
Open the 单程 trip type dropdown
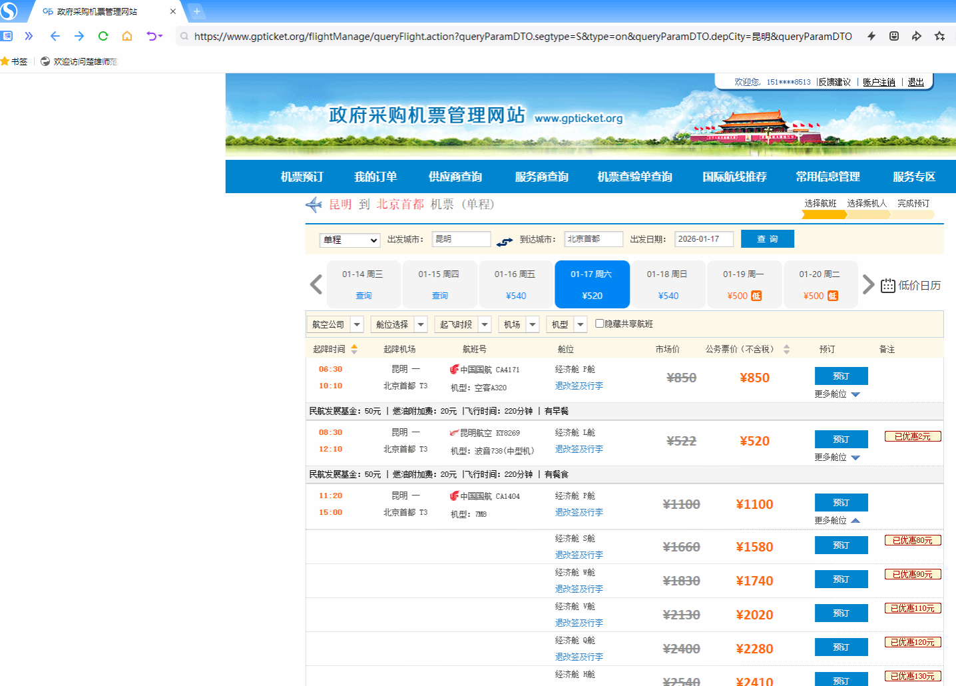click(x=350, y=240)
